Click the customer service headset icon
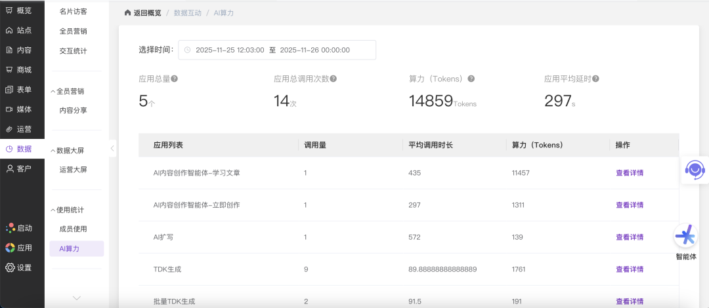The width and height of the screenshot is (709, 308). pos(695,170)
